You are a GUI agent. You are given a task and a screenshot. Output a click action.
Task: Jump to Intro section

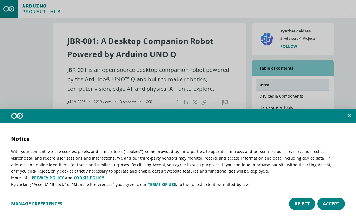pyautogui.click(x=293, y=85)
